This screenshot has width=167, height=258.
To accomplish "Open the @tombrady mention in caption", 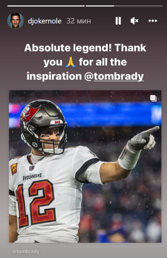I will pyautogui.click(x=114, y=76).
